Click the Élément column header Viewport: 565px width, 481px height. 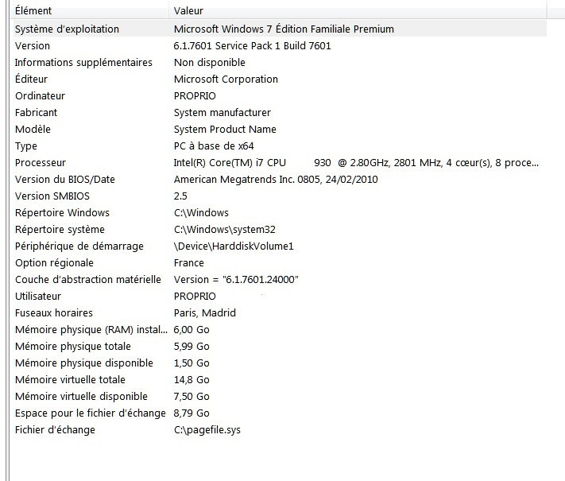pos(33,11)
